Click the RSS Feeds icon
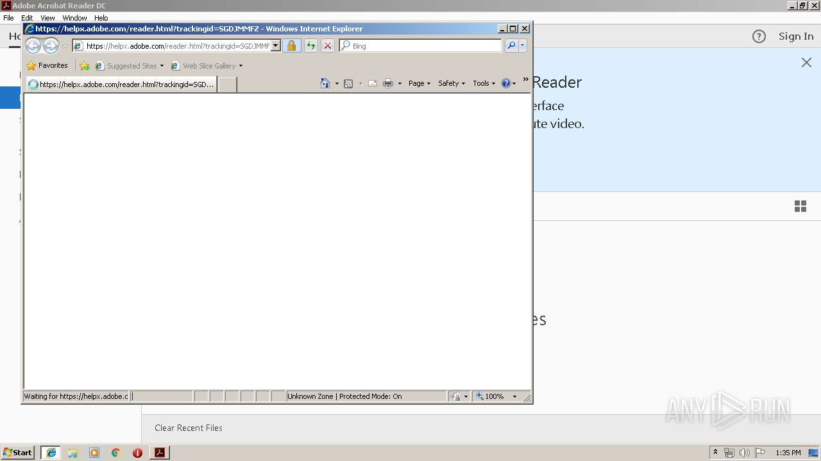 tap(348, 83)
